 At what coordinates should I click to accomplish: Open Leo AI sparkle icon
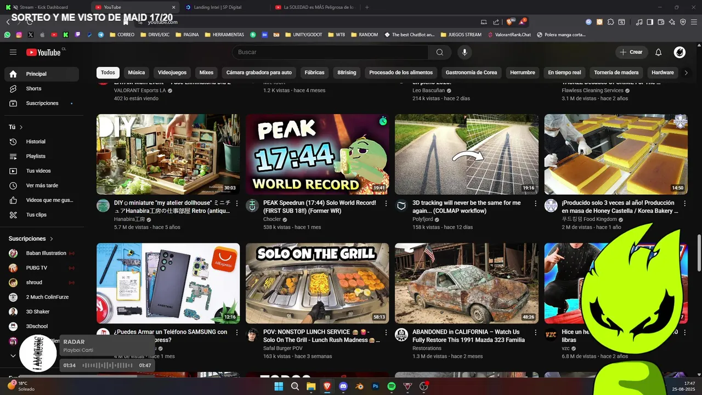(x=672, y=22)
